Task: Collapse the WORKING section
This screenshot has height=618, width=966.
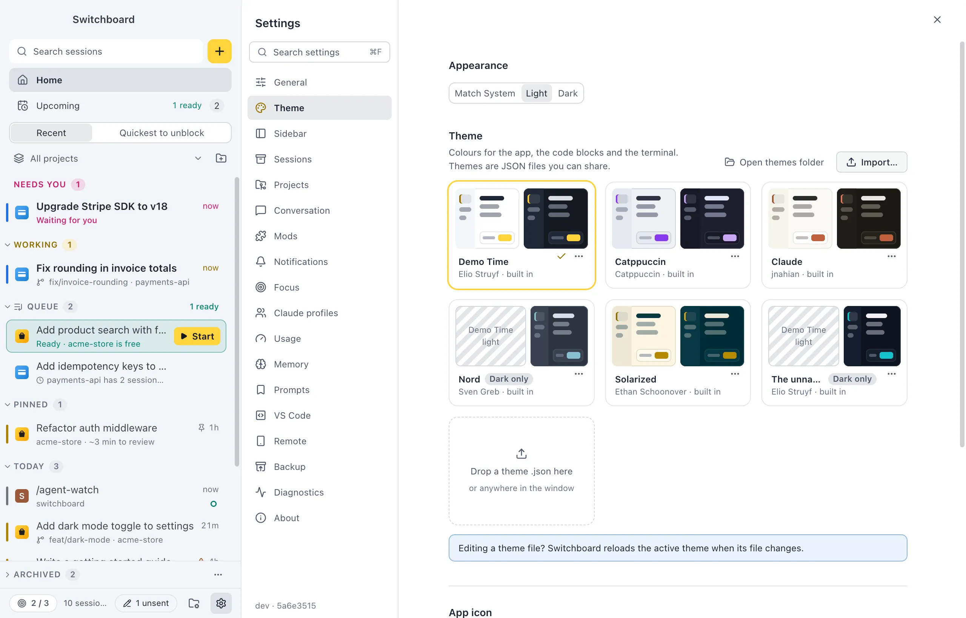Action: click(x=8, y=245)
